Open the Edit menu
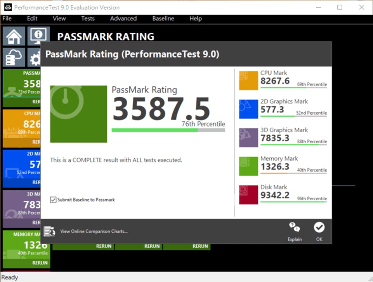The image size is (373, 282). coord(32,18)
